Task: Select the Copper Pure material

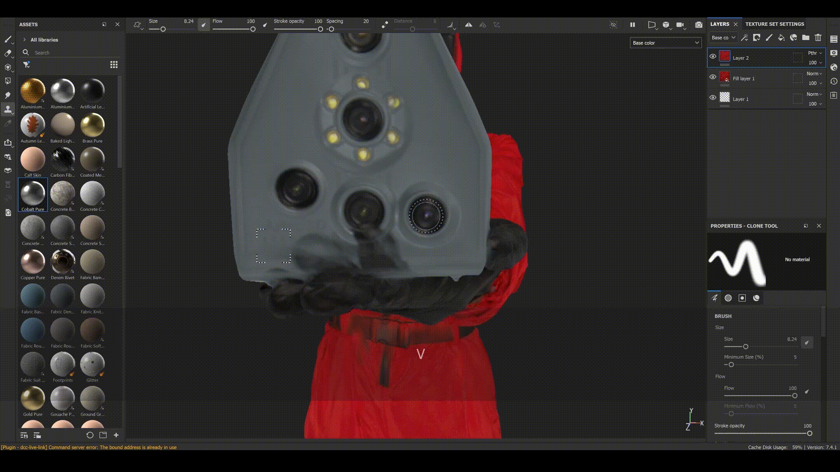Action: [x=33, y=265]
